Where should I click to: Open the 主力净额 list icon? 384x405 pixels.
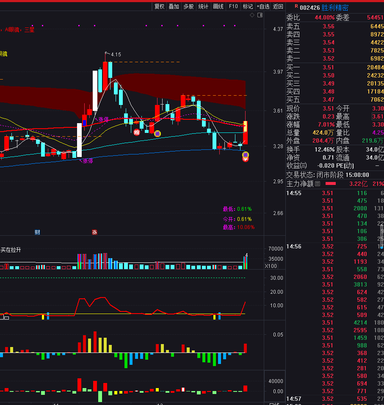(318, 184)
